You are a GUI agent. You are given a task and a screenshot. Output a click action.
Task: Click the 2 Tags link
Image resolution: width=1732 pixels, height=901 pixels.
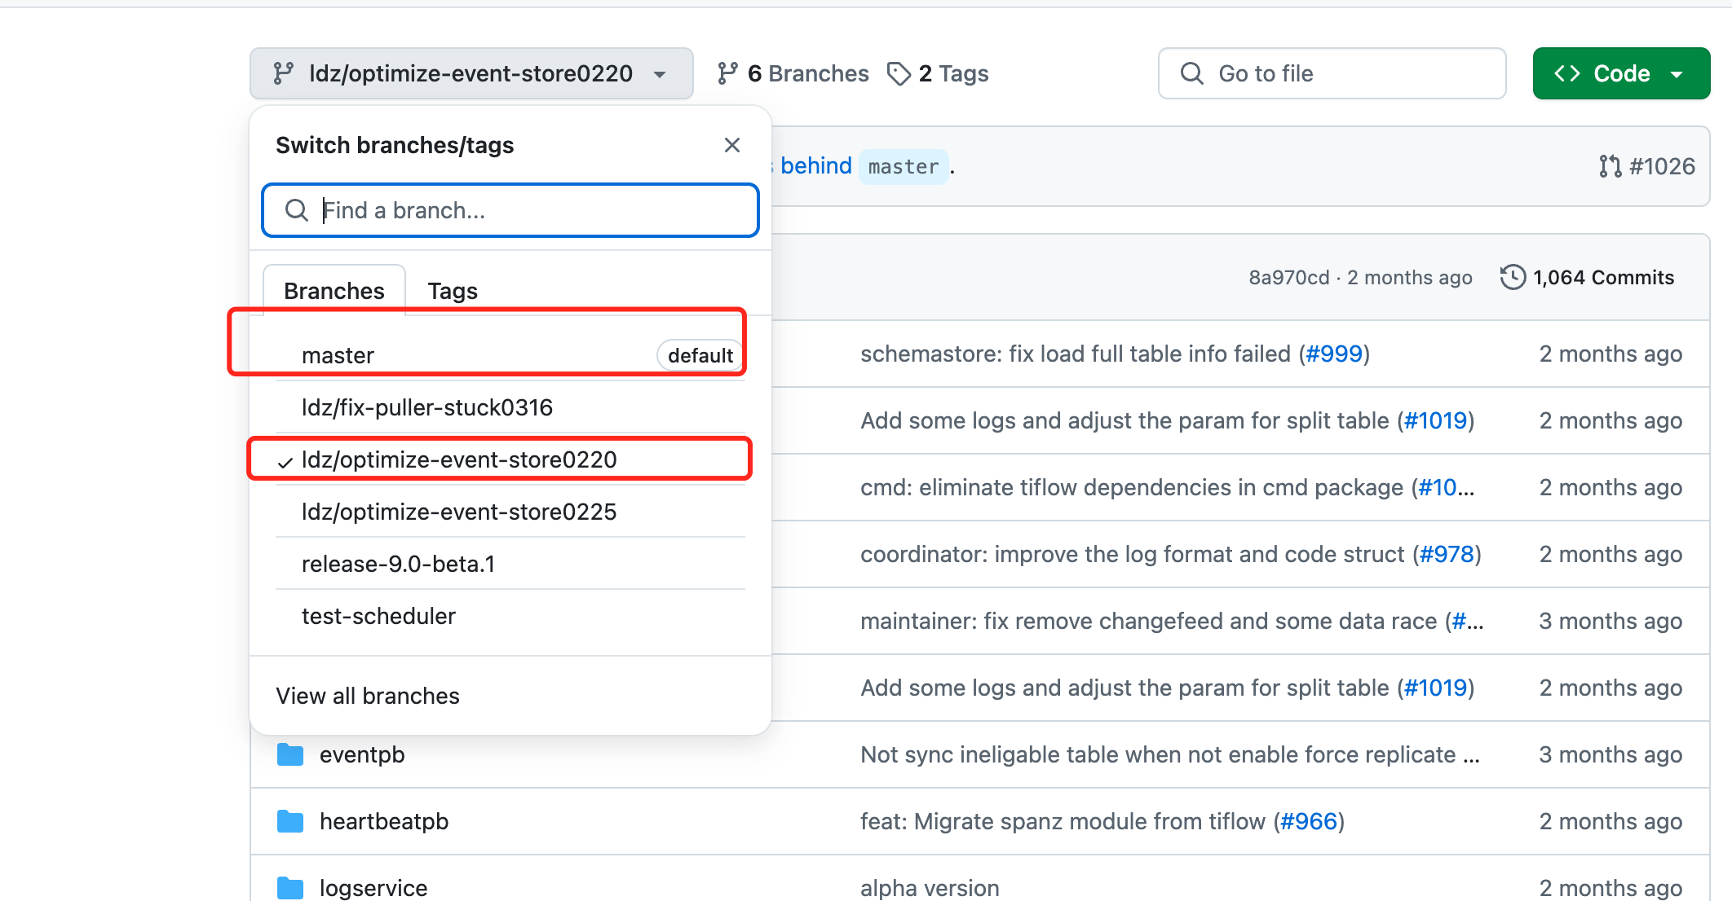(938, 73)
